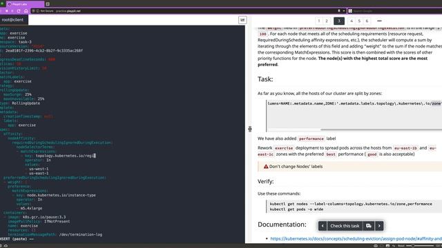Click the previous task arrow button

(323, 226)
